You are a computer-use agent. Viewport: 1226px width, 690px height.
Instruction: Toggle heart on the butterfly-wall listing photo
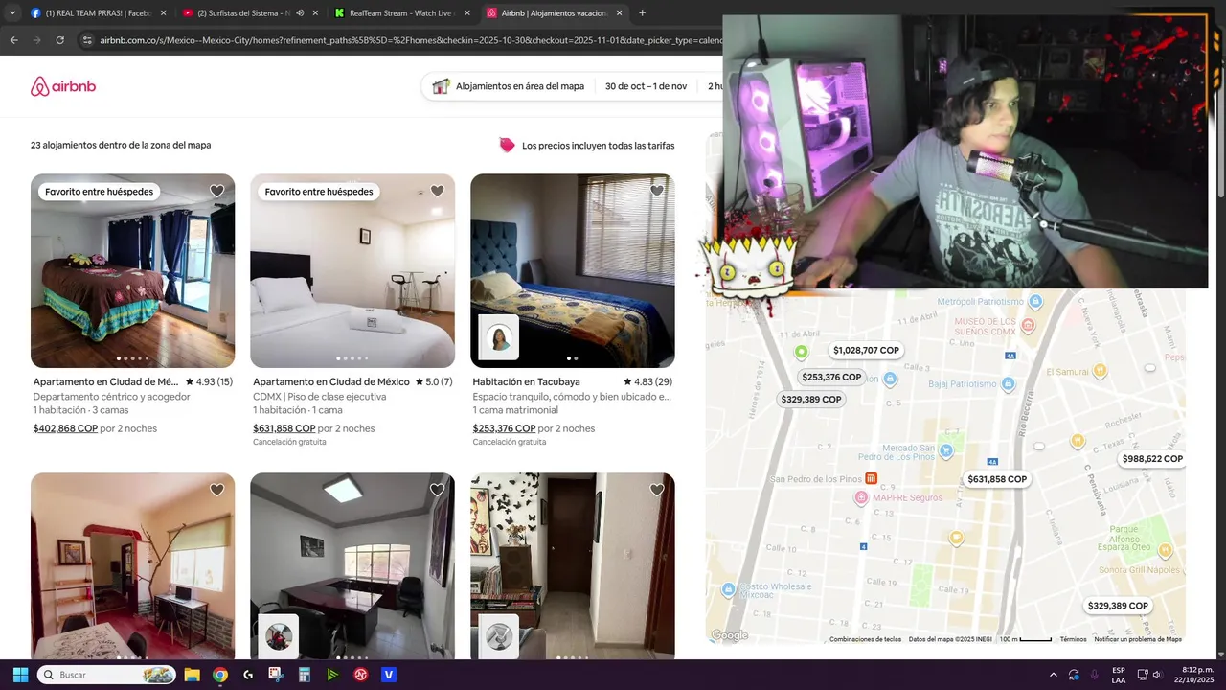pyautogui.click(x=657, y=490)
